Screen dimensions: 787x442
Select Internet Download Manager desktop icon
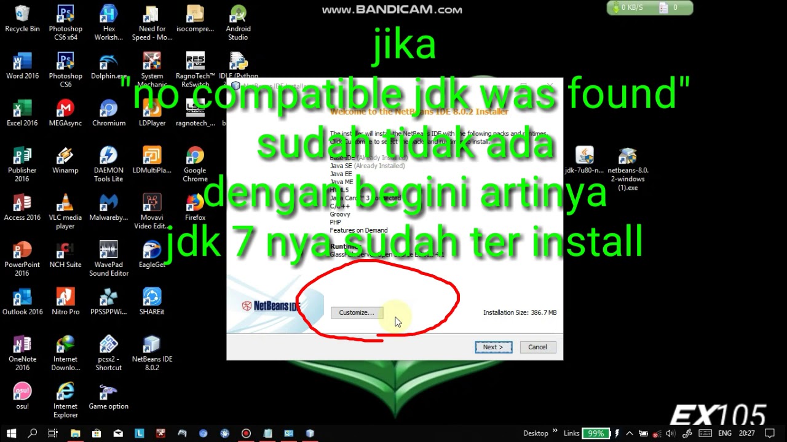pyautogui.click(x=65, y=354)
